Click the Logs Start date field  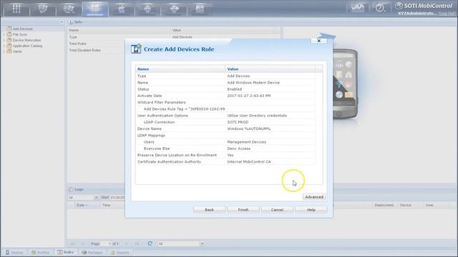[x=117, y=198]
